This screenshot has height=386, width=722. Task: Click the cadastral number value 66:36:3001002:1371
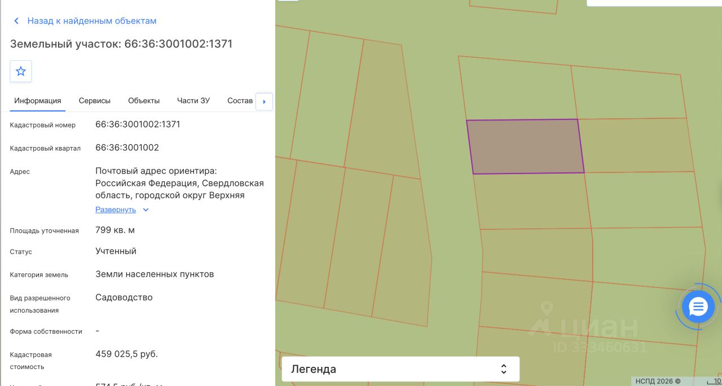pos(138,125)
